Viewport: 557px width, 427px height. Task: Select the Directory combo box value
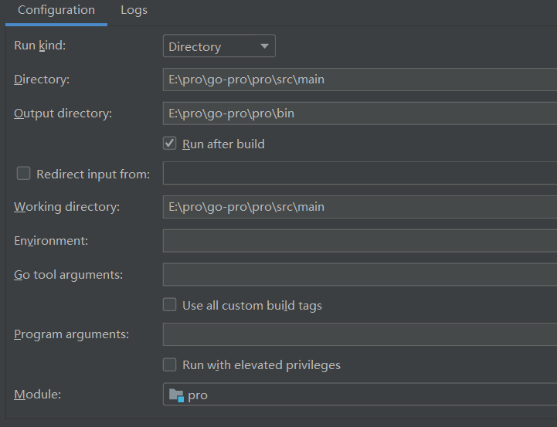pos(219,46)
